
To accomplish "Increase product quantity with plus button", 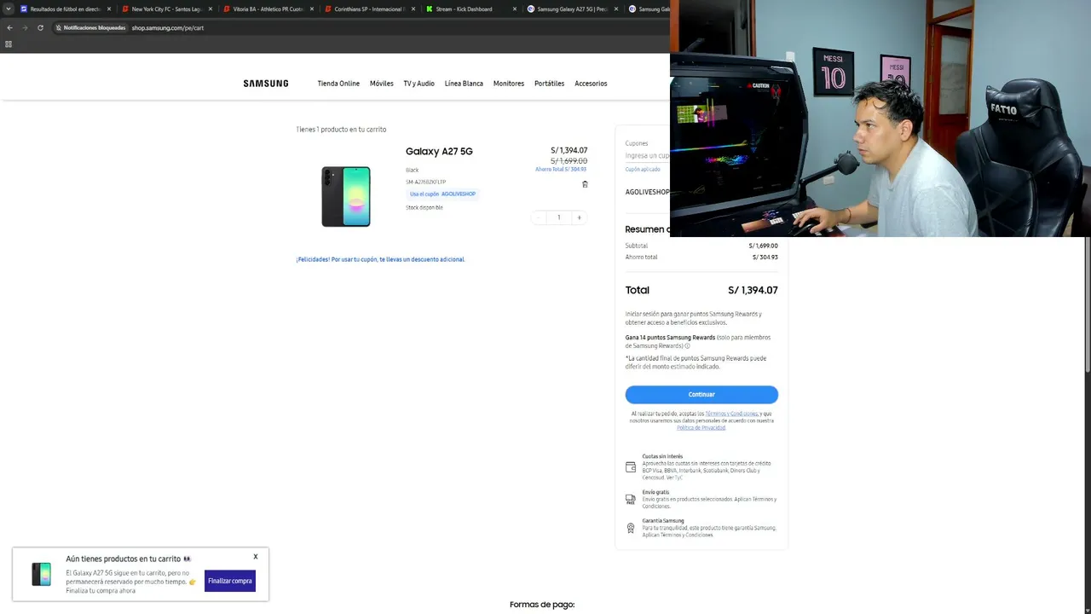I will click(x=579, y=217).
